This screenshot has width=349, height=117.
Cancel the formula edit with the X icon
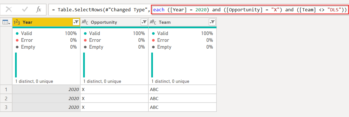pyautogui.click(x=9, y=10)
